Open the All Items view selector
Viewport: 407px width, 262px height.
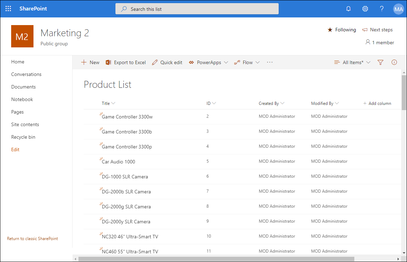352,62
